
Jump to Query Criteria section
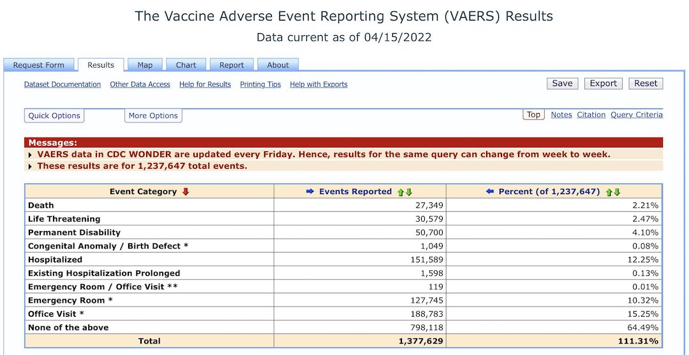[636, 115]
